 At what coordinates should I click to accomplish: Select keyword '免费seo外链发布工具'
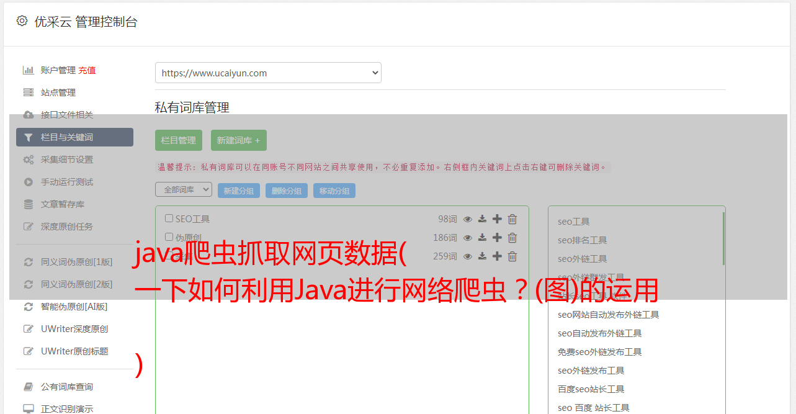tap(600, 352)
